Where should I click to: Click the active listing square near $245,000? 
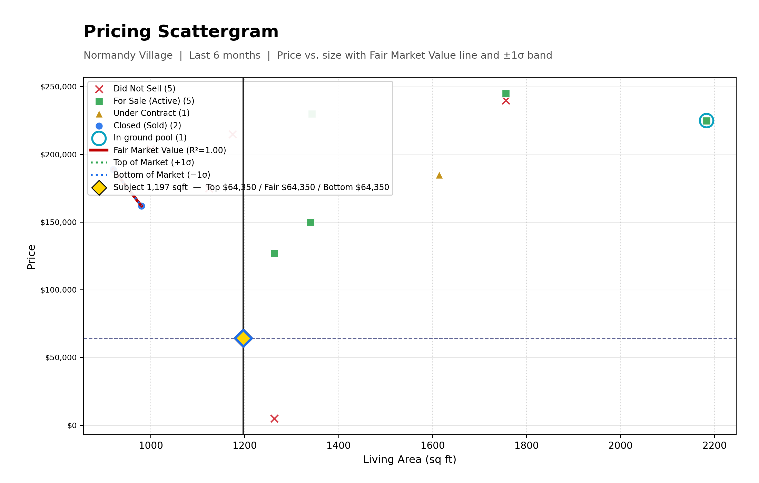(506, 93)
